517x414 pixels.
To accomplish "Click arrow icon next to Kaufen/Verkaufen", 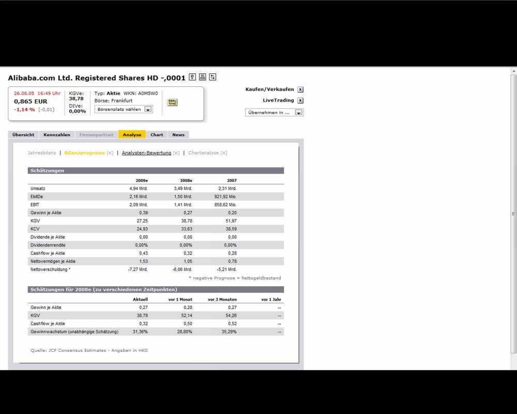I will click(300, 90).
